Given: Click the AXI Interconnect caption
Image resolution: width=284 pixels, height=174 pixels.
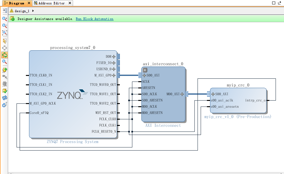Looking at the screenshot, I should coord(163,126).
